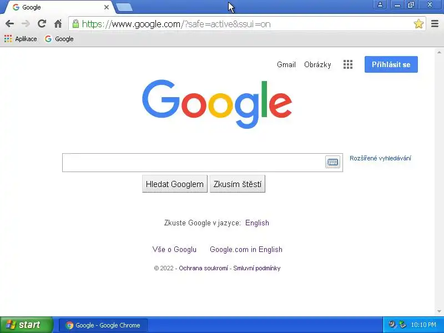Click the second system tray icon
Image resolution: width=444 pixels, height=333 pixels.
tap(402, 325)
